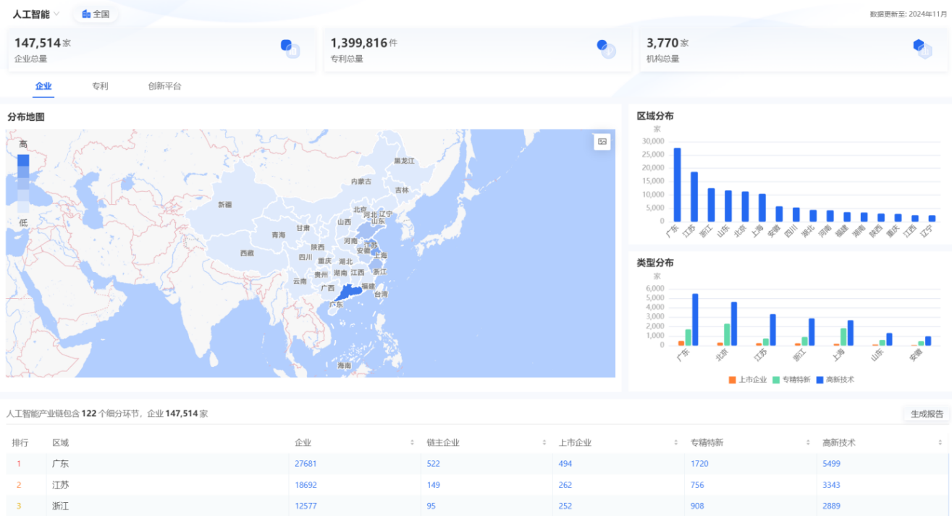Select the 全国 region chip
The height and width of the screenshot is (516, 952).
coord(97,12)
